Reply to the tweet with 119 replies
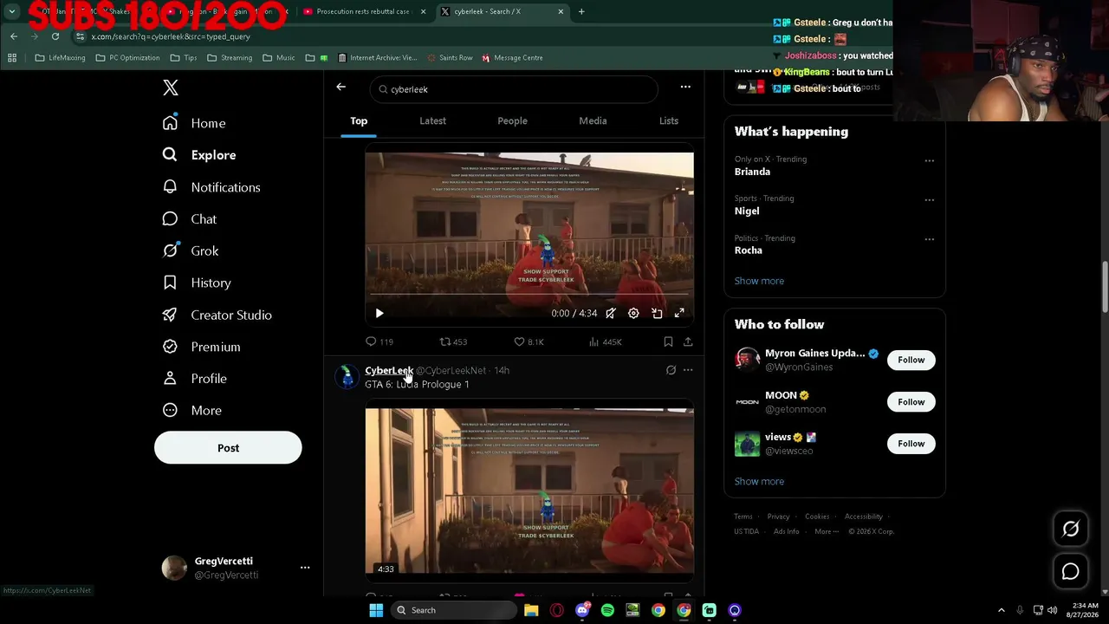Screen dimensions: 1109x624 [x=379, y=342]
